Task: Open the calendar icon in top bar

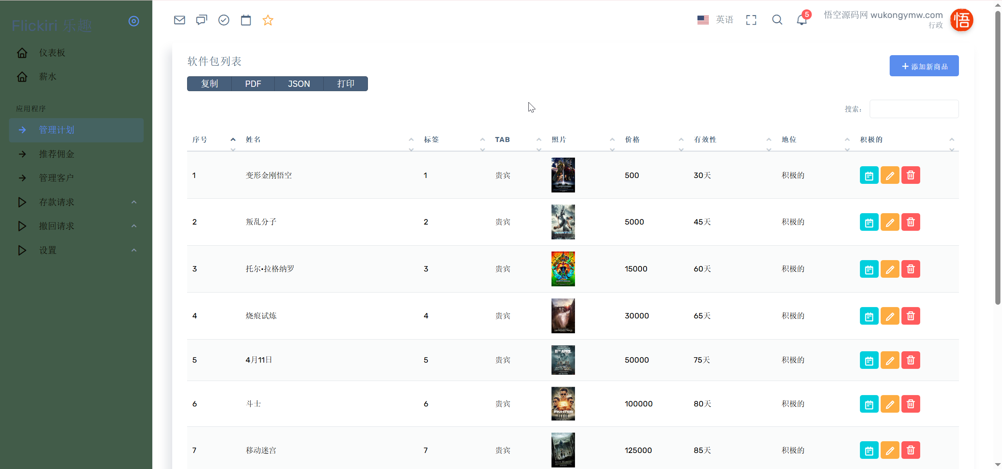Action: (x=246, y=20)
